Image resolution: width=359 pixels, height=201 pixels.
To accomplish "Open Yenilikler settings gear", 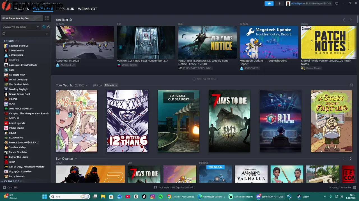I will pyautogui.click(x=71, y=20).
